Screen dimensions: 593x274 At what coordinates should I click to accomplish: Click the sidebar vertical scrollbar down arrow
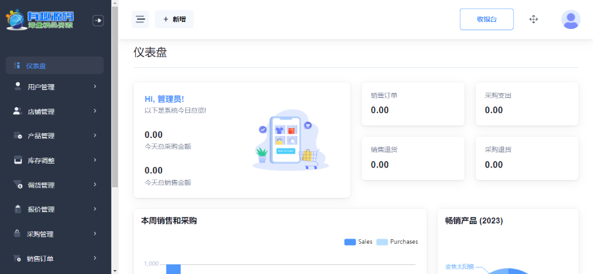click(115, 269)
